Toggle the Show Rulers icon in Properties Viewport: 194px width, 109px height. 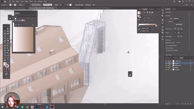click(175, 29)
